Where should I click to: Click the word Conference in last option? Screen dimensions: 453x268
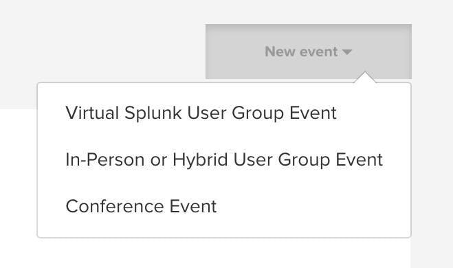click(x=115, y=206)
